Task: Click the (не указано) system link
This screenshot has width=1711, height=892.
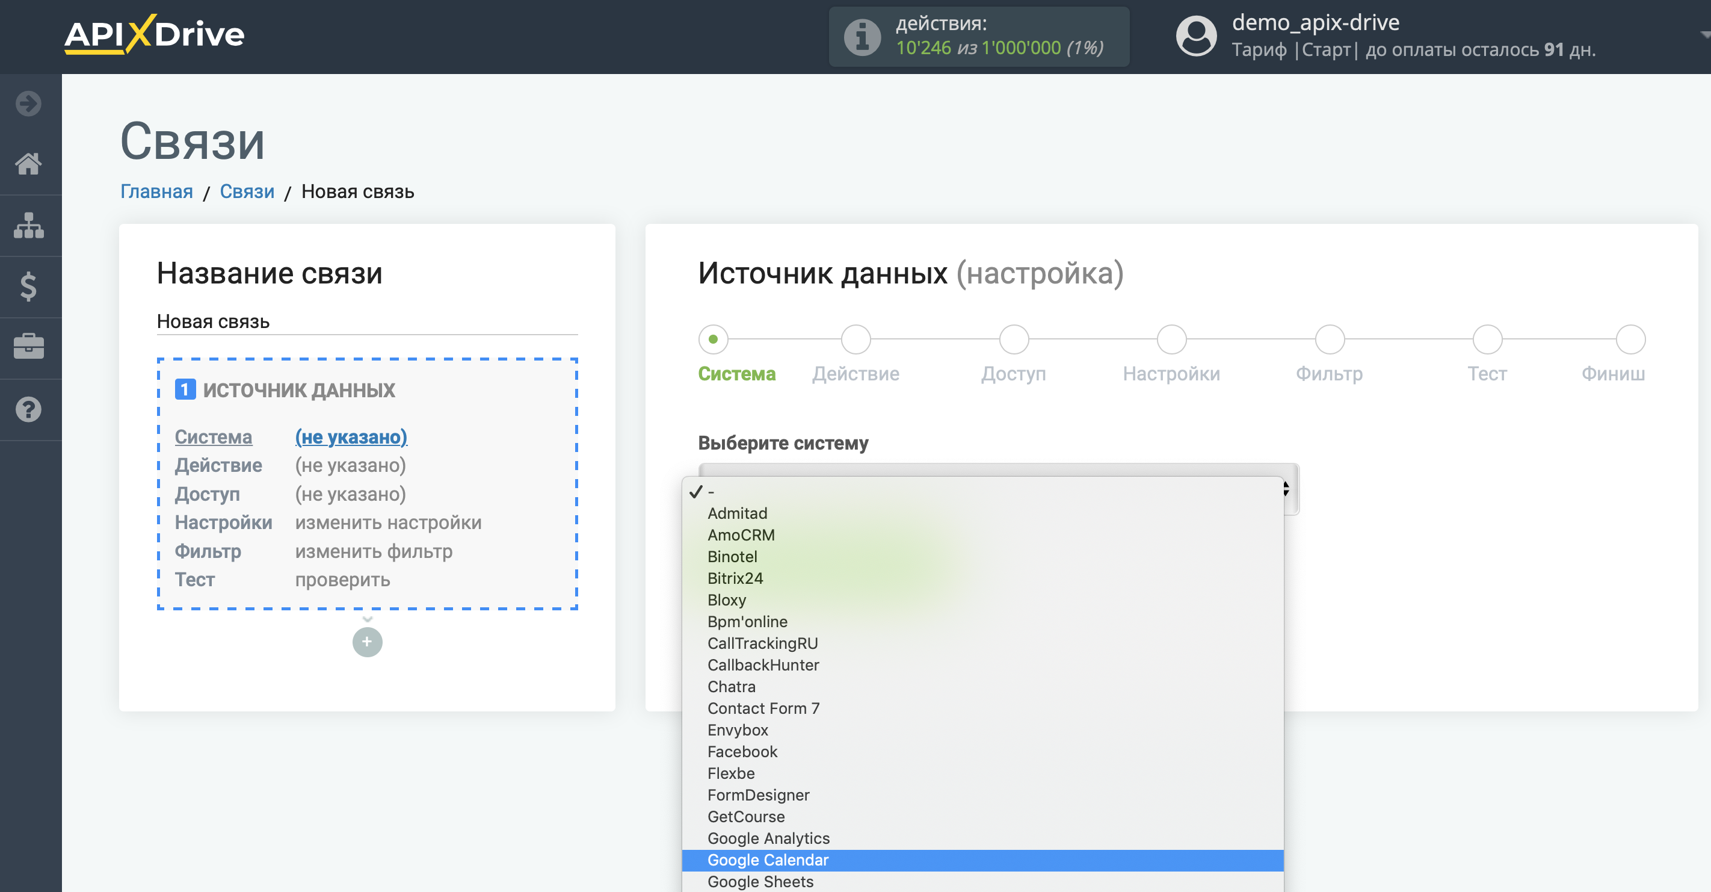Action: 351,437
